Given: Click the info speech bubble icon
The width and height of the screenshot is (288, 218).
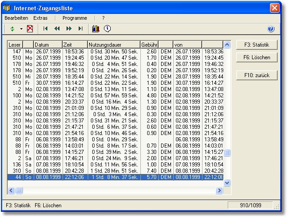Looking at the screenshot, I should point(107,29).
